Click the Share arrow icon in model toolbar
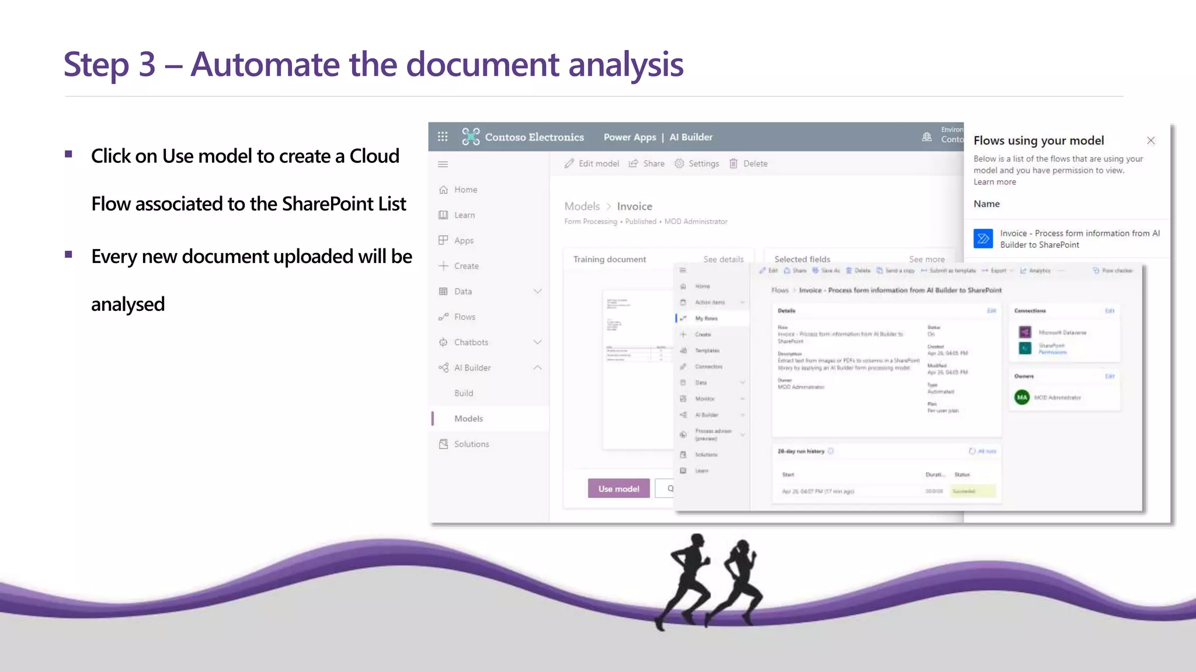 [x=634, y=164]
